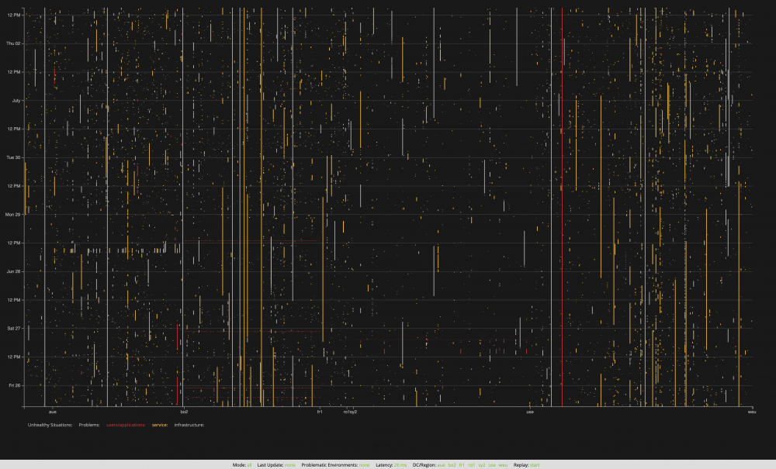Viewport: 776px width, 469px height.
Task: Select the fr1 region filter in status bar
Action: tap(462, 464)
